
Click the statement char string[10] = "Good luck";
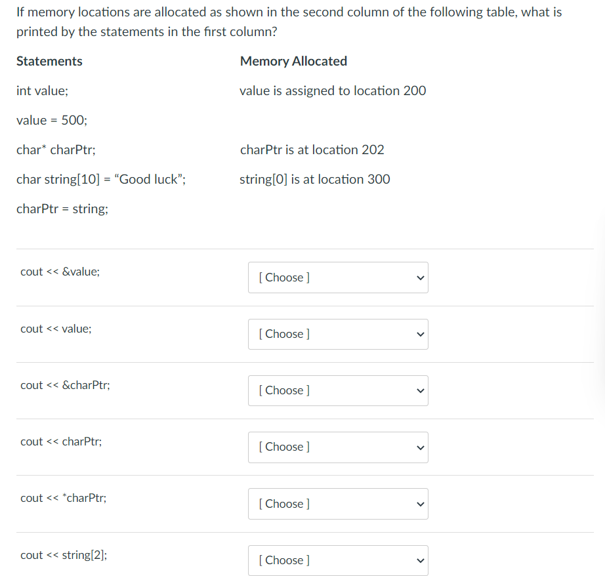pyautogui.click(x=102, y=179)
